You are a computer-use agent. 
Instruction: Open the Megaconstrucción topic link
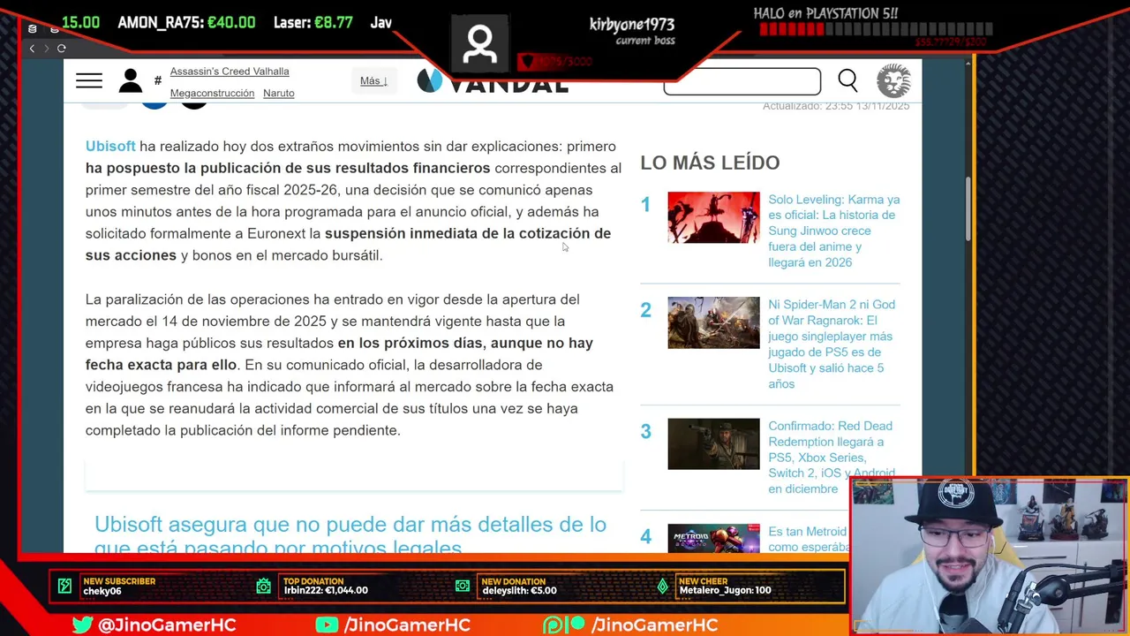(x=212, y=93)
